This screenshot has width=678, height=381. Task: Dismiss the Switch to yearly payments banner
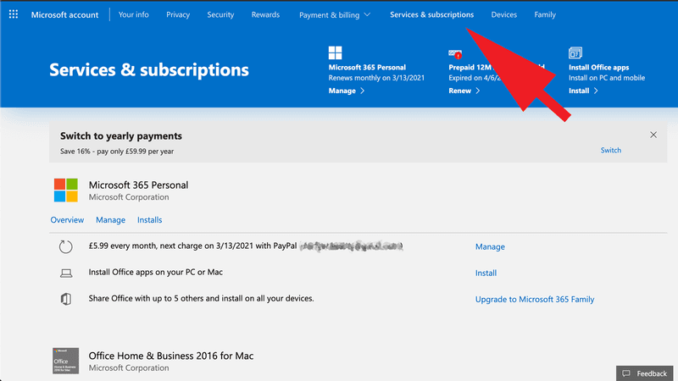coord(653,135)
